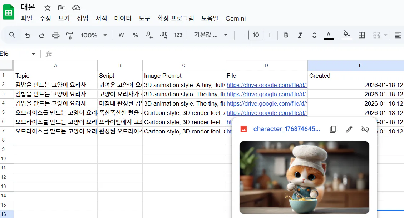Open search within the sheet
The height and width of the screenshot is (218, 404).
pos(12,35)
